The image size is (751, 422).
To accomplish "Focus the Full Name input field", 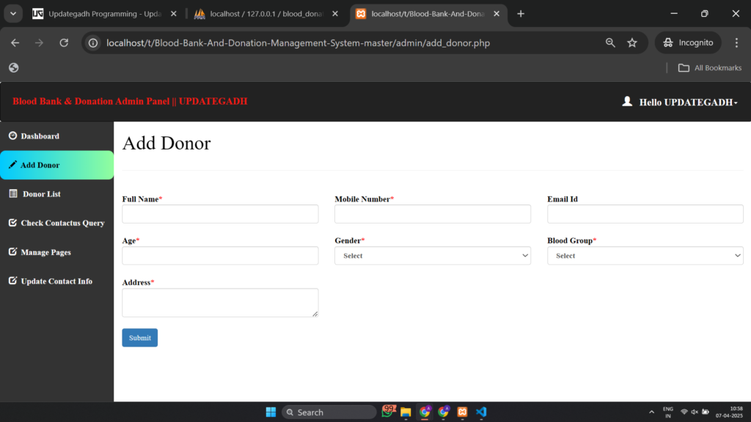I will 220,214.
